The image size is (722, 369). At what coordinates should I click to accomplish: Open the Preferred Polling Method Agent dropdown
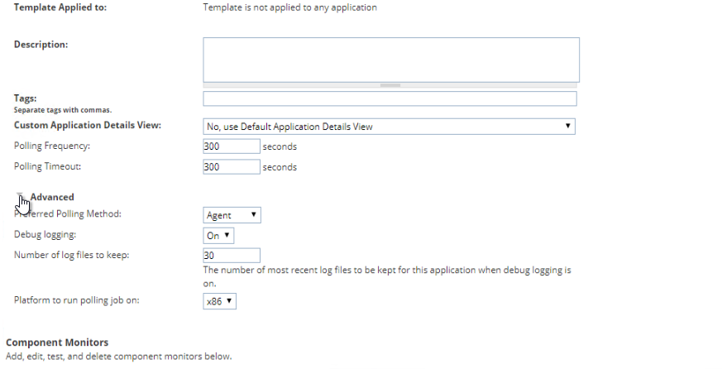click(232, 215)
